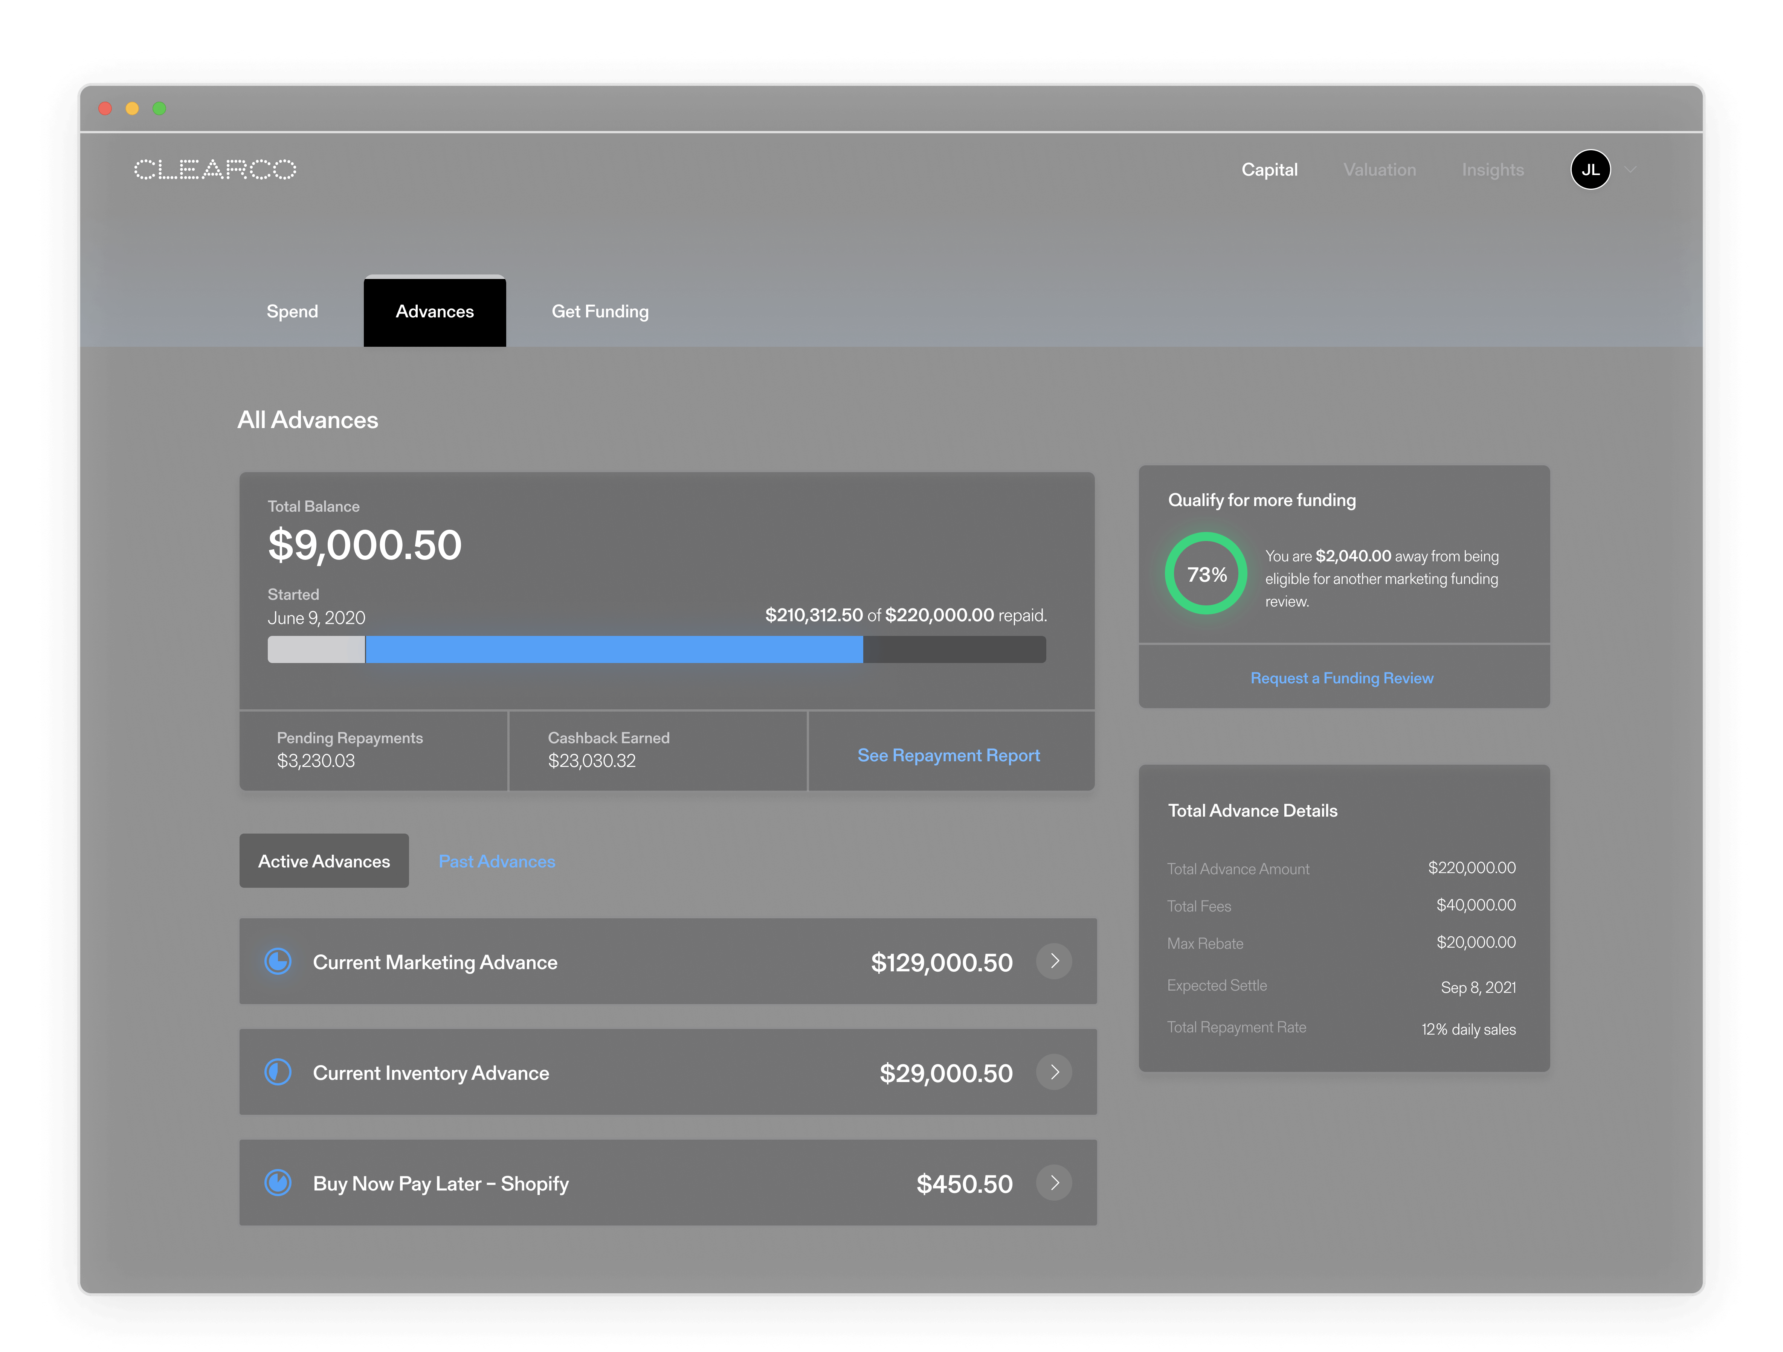Go to the Get Funding tab
The image size is (1783, 1352).
(x=600, y=311)
